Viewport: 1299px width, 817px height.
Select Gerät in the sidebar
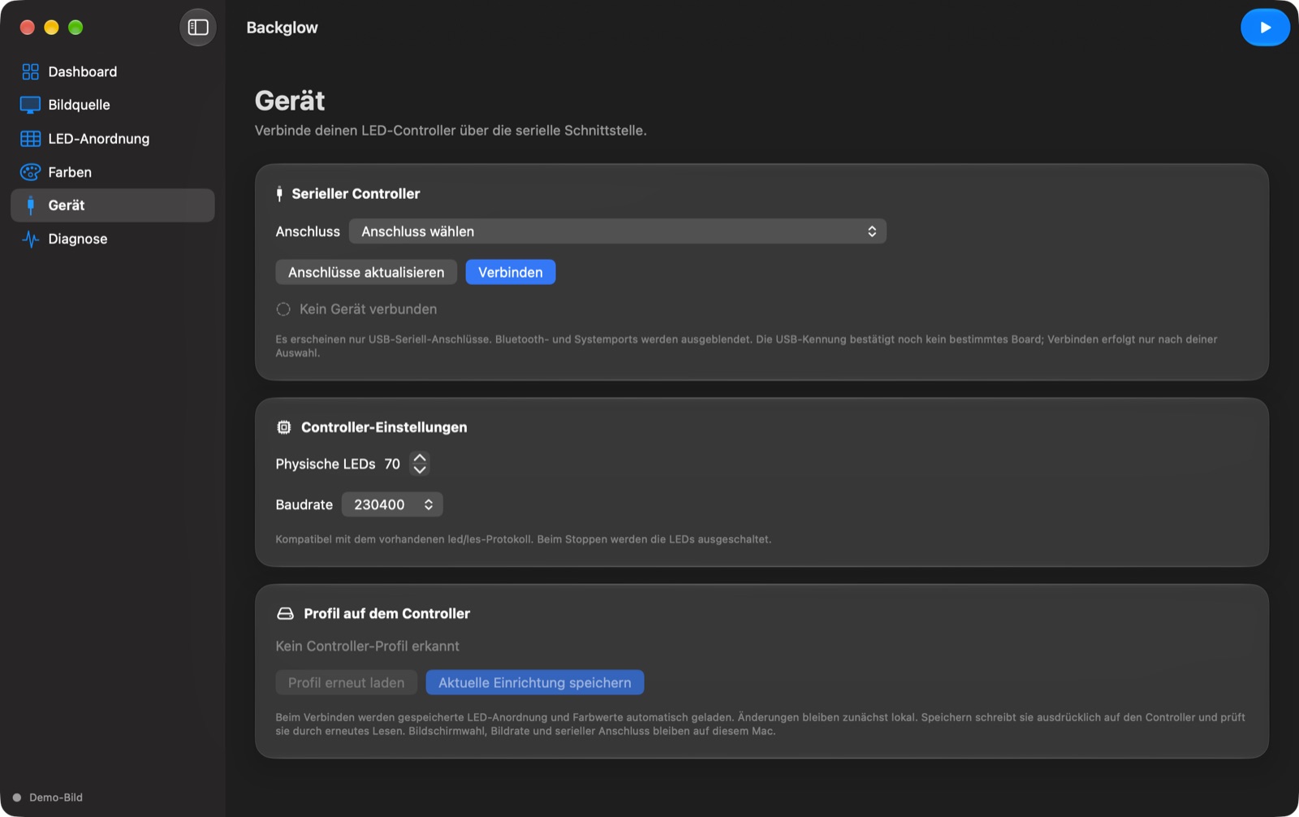113,205
